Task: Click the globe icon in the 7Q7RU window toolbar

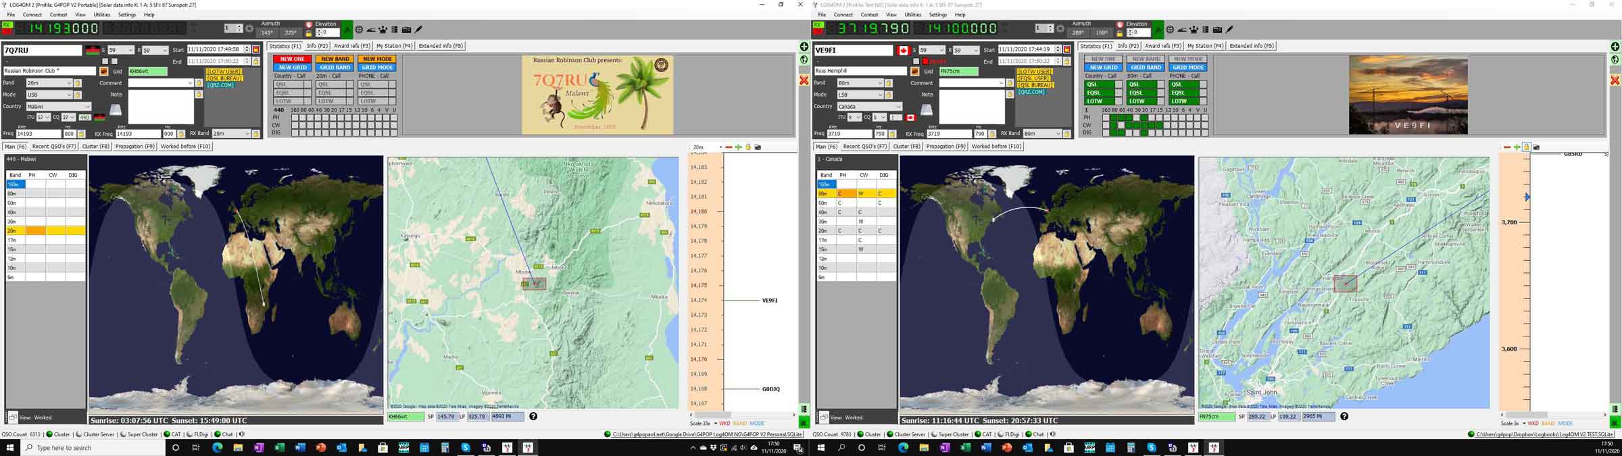Action: pos(359,30)
